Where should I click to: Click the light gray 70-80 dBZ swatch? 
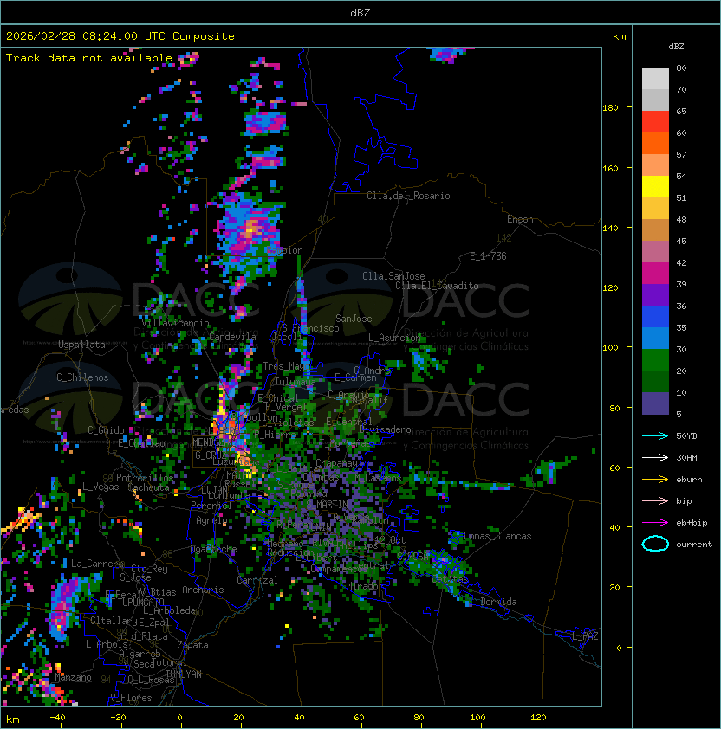click(x=655, y=79)
